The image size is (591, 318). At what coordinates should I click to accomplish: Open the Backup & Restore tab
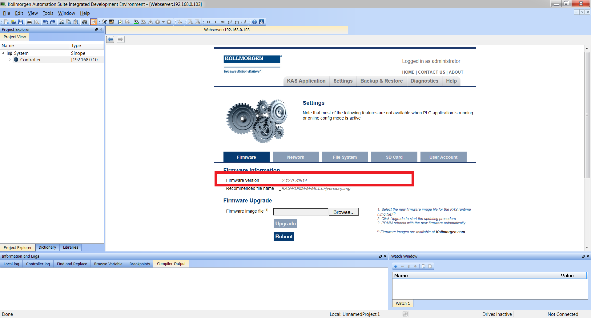tap(381, 81)
